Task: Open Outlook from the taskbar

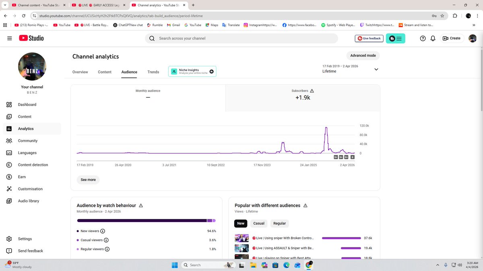Action: point(297,265)
